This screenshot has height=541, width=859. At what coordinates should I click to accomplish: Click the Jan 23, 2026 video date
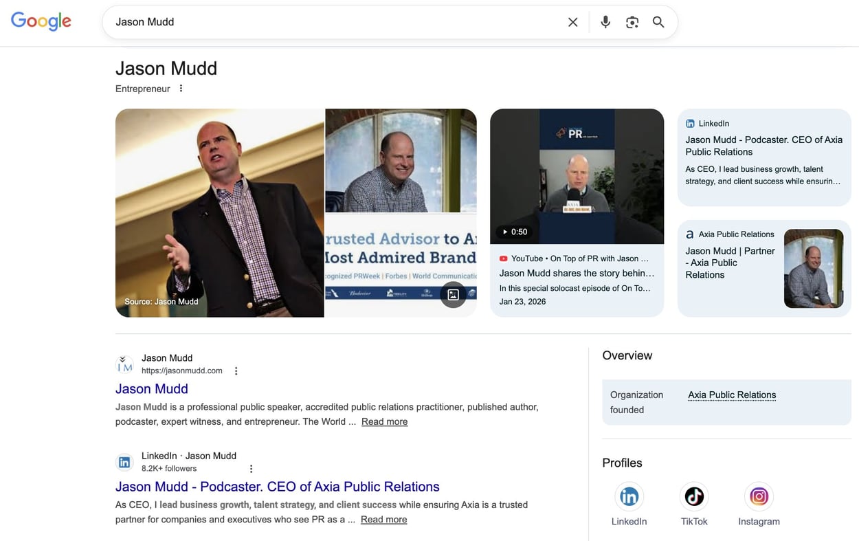pyautogui.click(x=523, y=302)
